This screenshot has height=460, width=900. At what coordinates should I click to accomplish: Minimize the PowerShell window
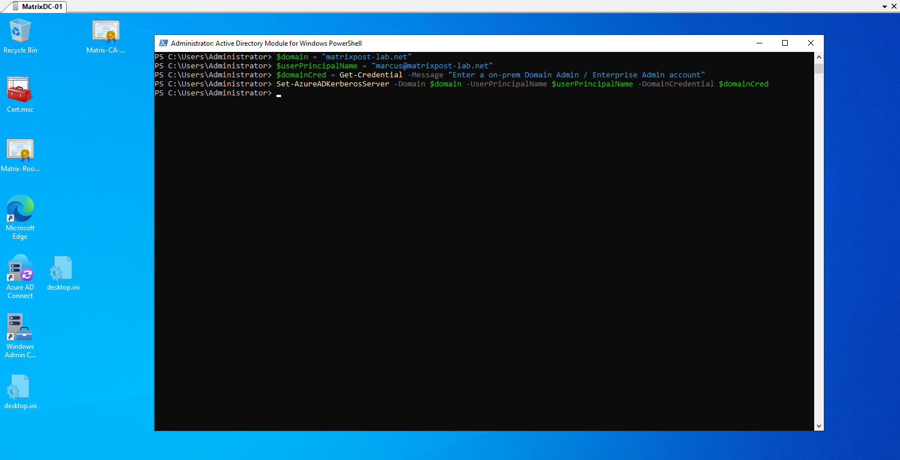pyautogui.click(x=759, y=43)
